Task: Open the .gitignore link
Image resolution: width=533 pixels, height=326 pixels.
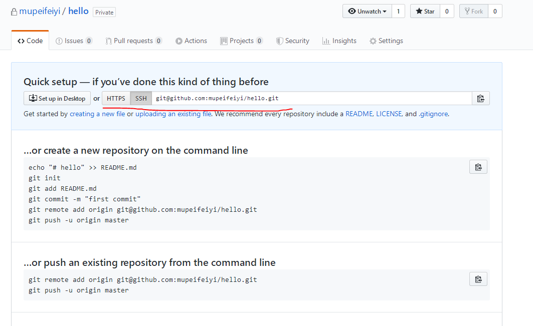Action: click(x=433, y=114)
